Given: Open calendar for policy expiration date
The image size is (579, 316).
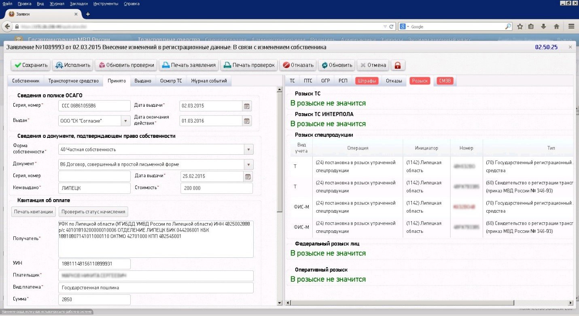Looking at the screenshot, I should (246, 121).
